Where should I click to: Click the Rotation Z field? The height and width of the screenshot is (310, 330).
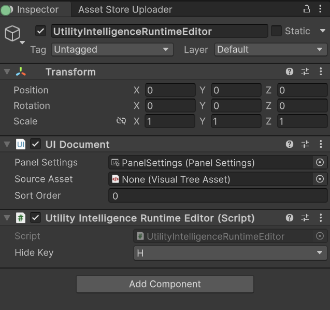click(302, 106)
